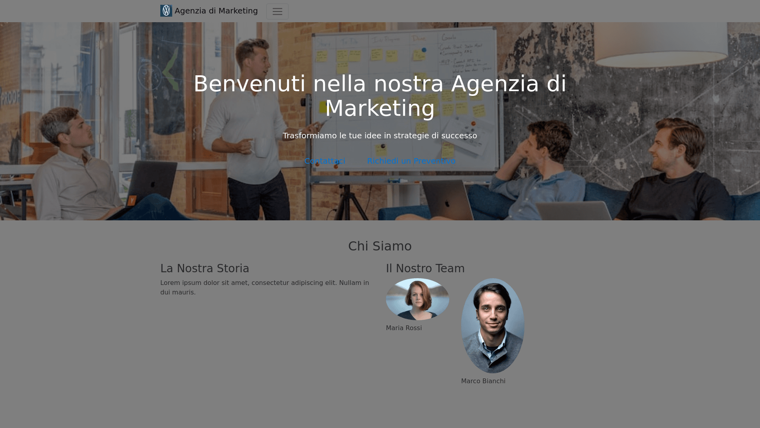
Task: Open the hamburger navigation menu
Action: (277, 11)
